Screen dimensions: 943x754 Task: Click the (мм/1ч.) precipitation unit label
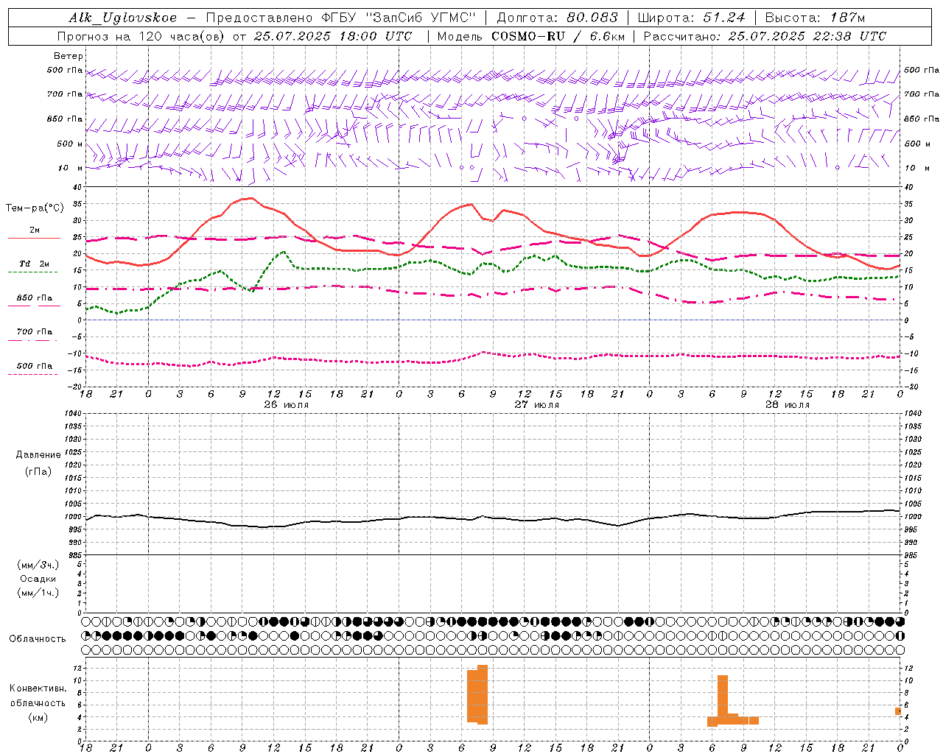click(38, 593)
